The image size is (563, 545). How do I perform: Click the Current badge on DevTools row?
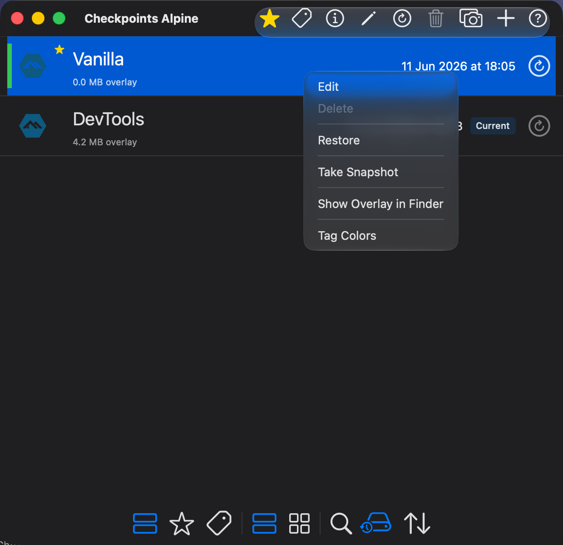point(493,126)
